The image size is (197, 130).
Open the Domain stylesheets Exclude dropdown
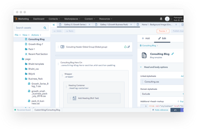(x=162, y=94)
